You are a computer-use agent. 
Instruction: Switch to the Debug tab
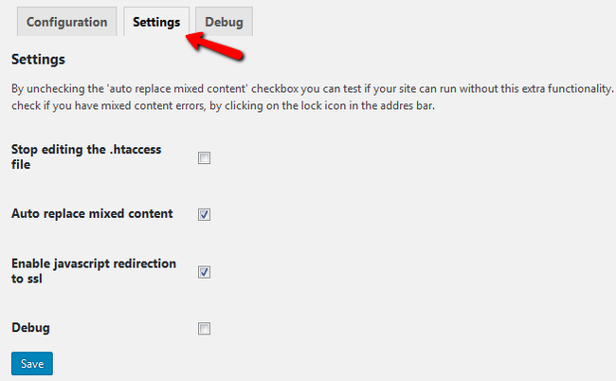click(x=225, y=21)
